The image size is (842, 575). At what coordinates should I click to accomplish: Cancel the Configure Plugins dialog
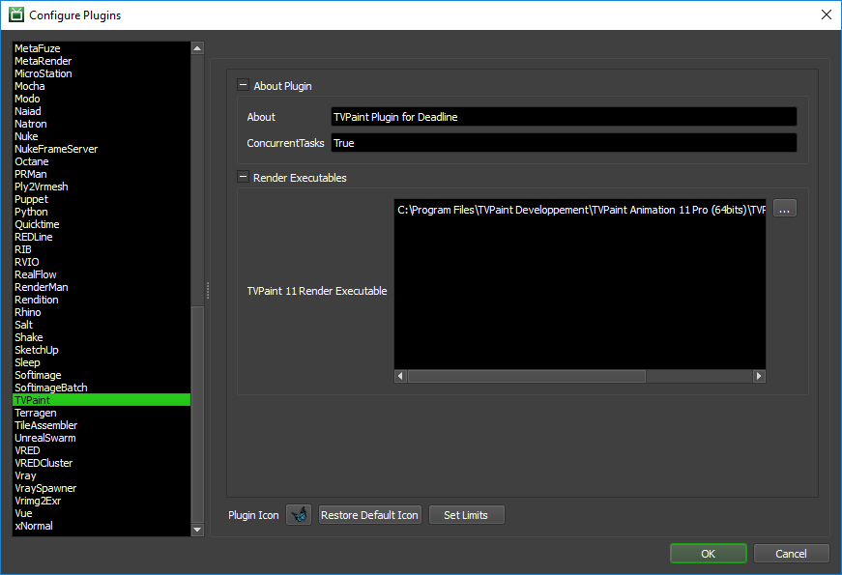791,554
